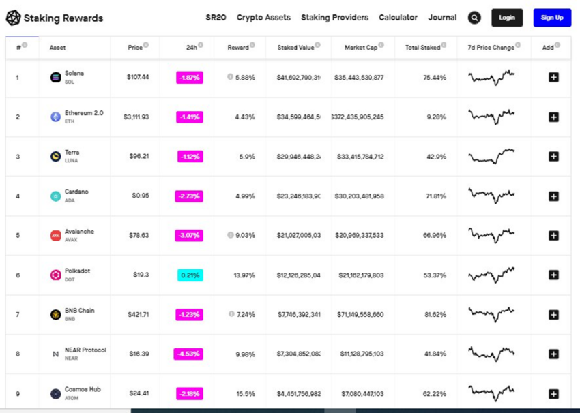Click the Ethereum 2.0 coin icon
This screenshot has height=413, width=580.
point(55,117)
